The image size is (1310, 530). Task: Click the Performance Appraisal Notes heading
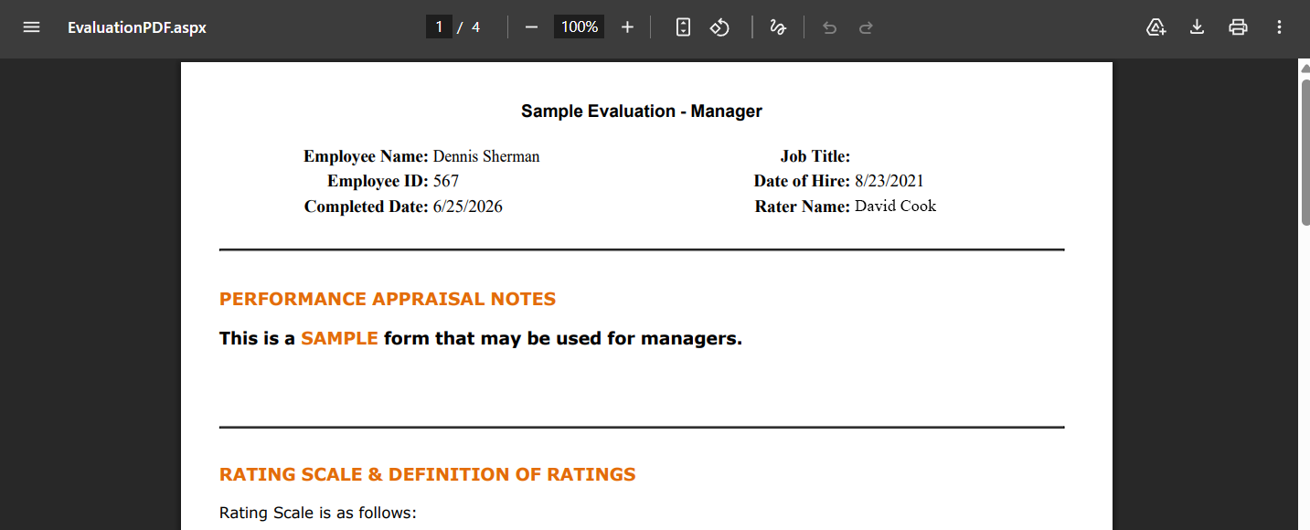[x=388, y=299]
